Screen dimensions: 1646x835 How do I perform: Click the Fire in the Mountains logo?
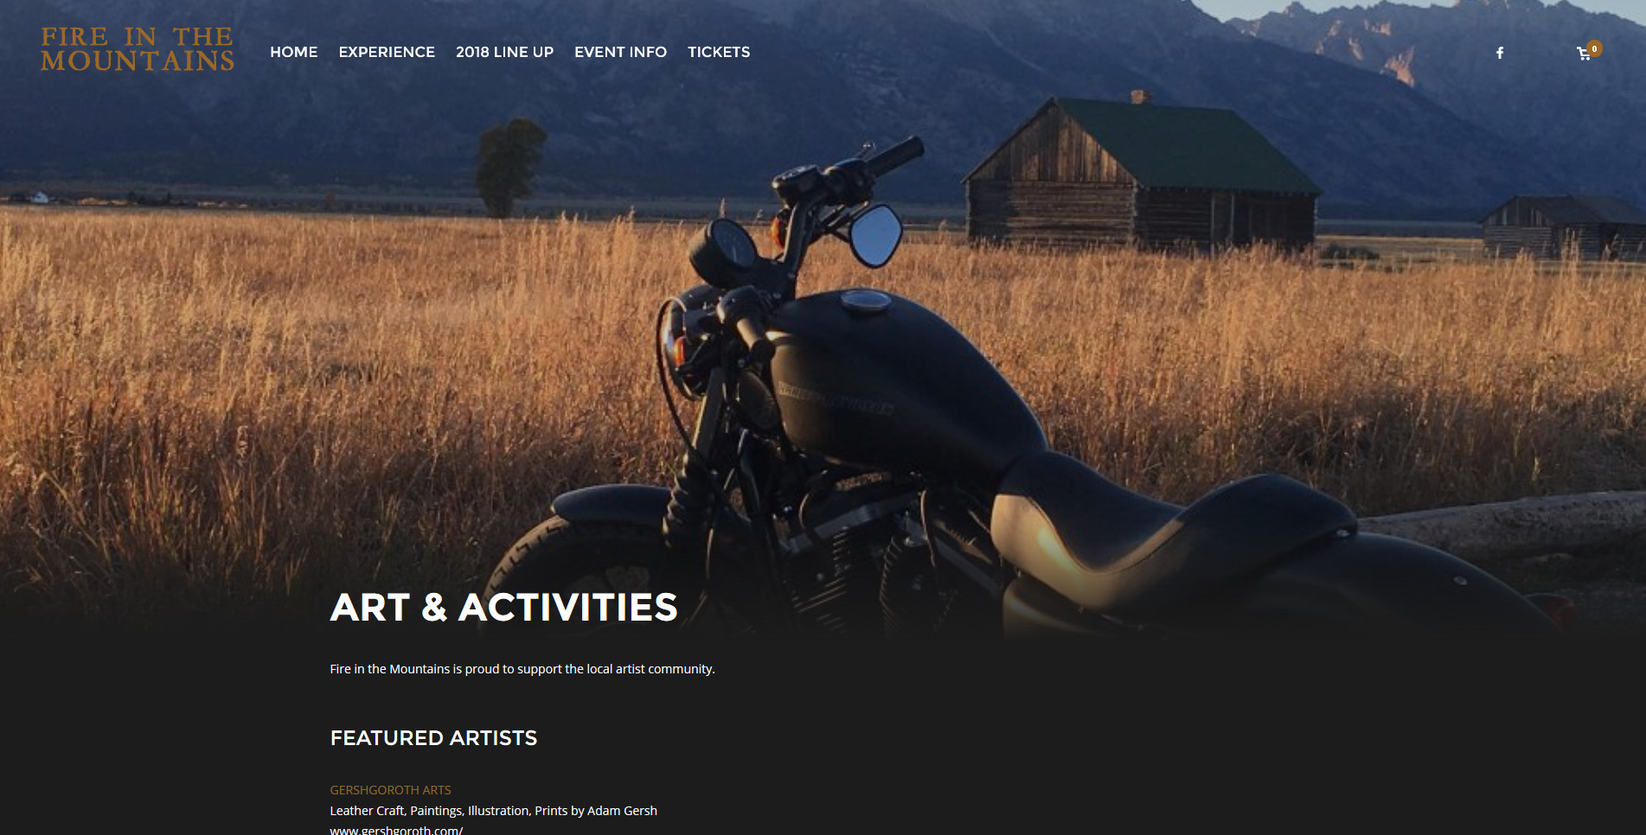click(138, 49)
